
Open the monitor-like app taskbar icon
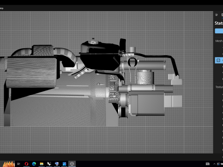(57, 164)
